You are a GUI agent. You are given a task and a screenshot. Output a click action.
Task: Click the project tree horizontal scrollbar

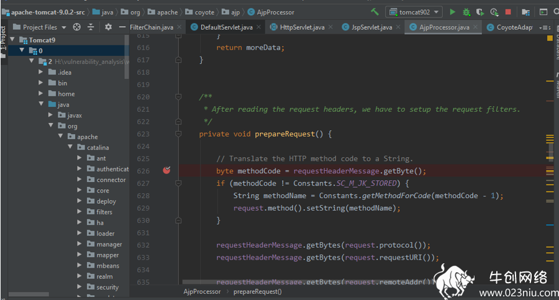29,294
